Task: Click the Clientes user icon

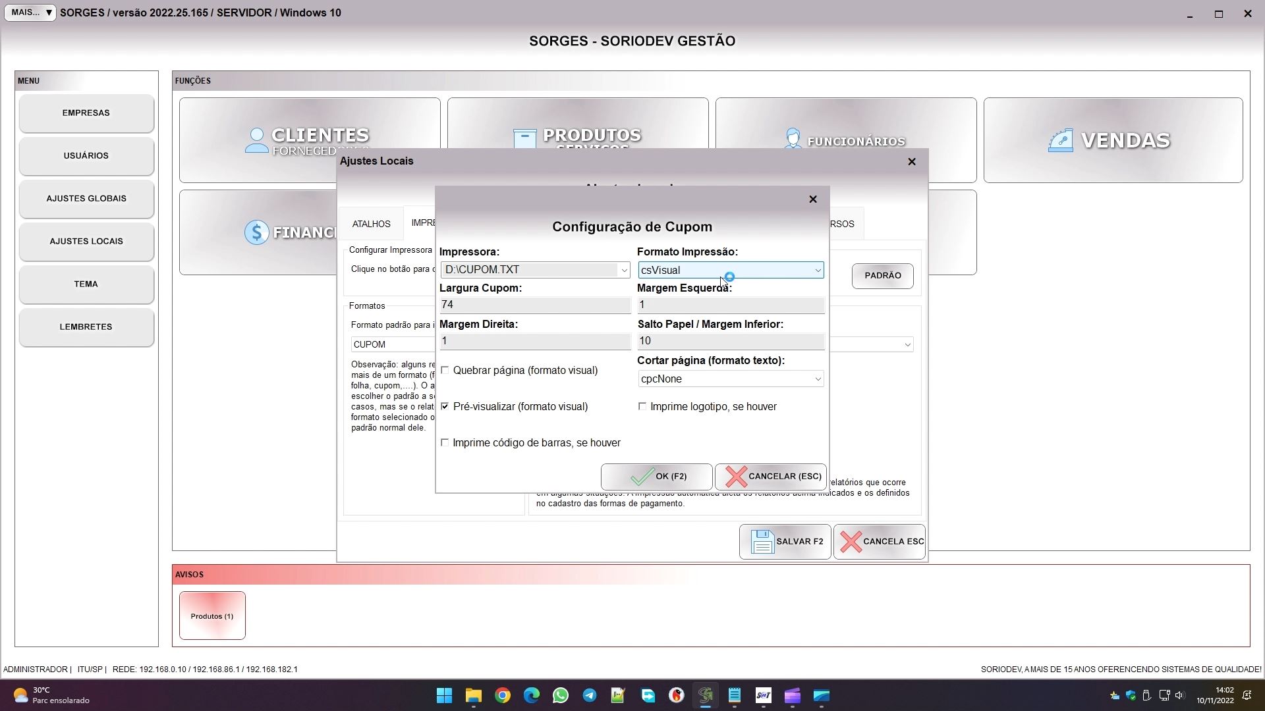Action: [256, 140]
